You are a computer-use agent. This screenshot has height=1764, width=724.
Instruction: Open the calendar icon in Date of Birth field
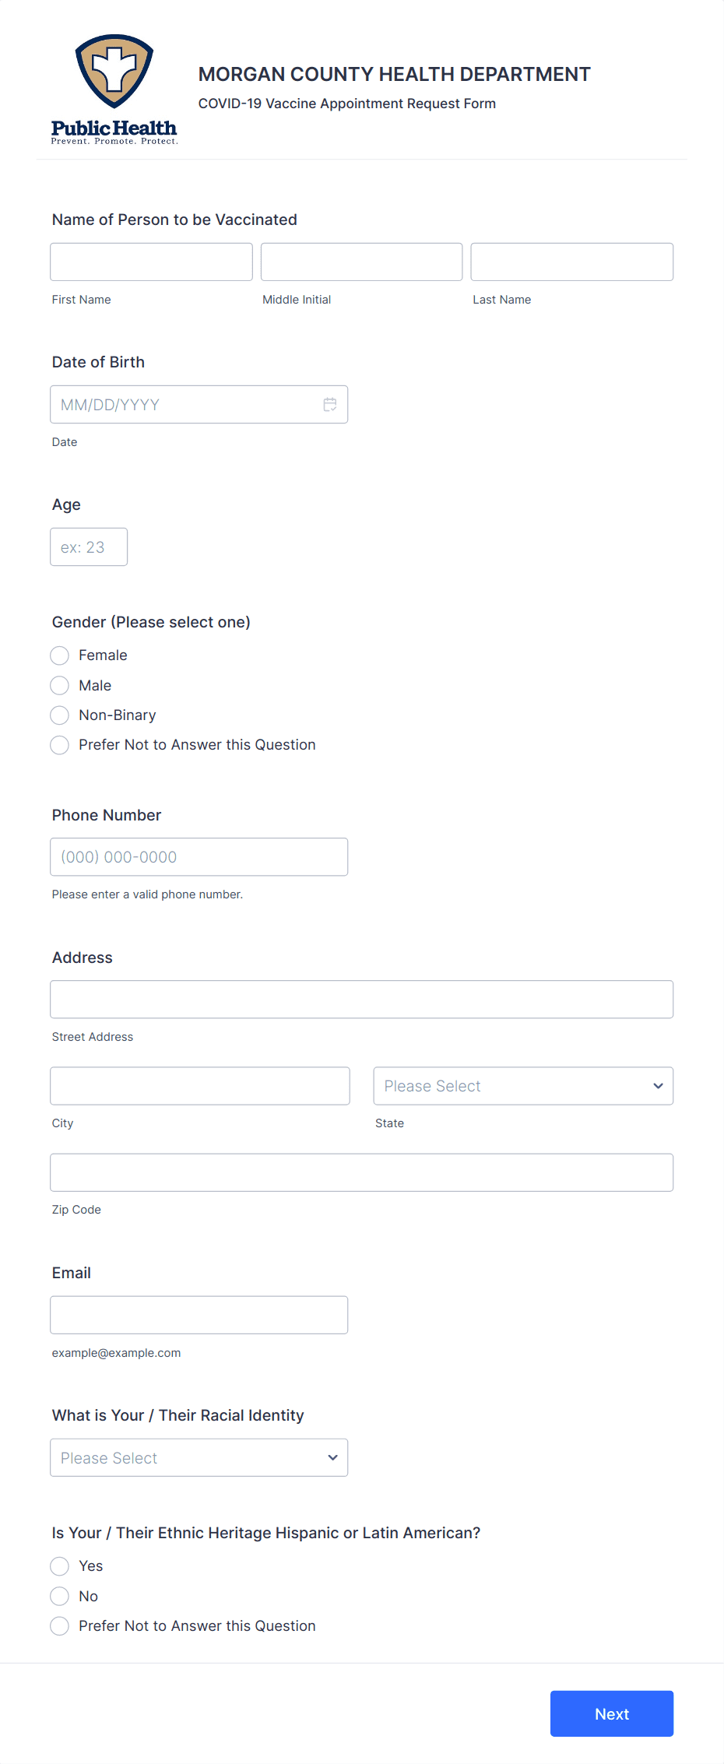click(329, 404)
